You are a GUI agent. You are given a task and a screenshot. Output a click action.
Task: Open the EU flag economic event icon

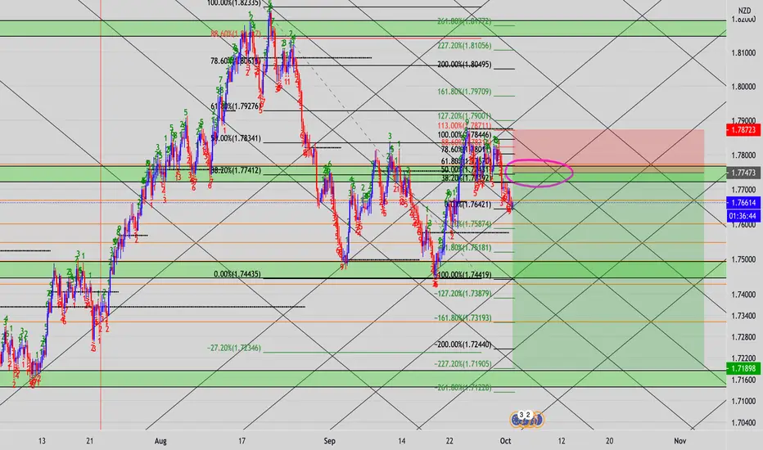tap(517, 420)
